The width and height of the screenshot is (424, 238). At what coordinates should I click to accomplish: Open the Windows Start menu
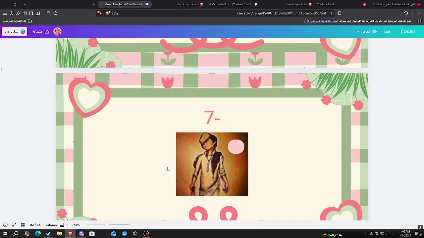[5, 234]
